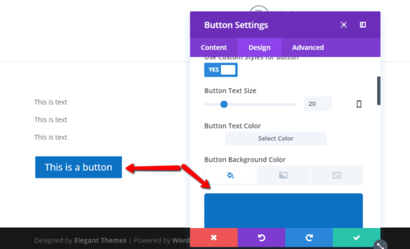Click the Button Settings title text
410x249 pixels.
pos(236,25)
